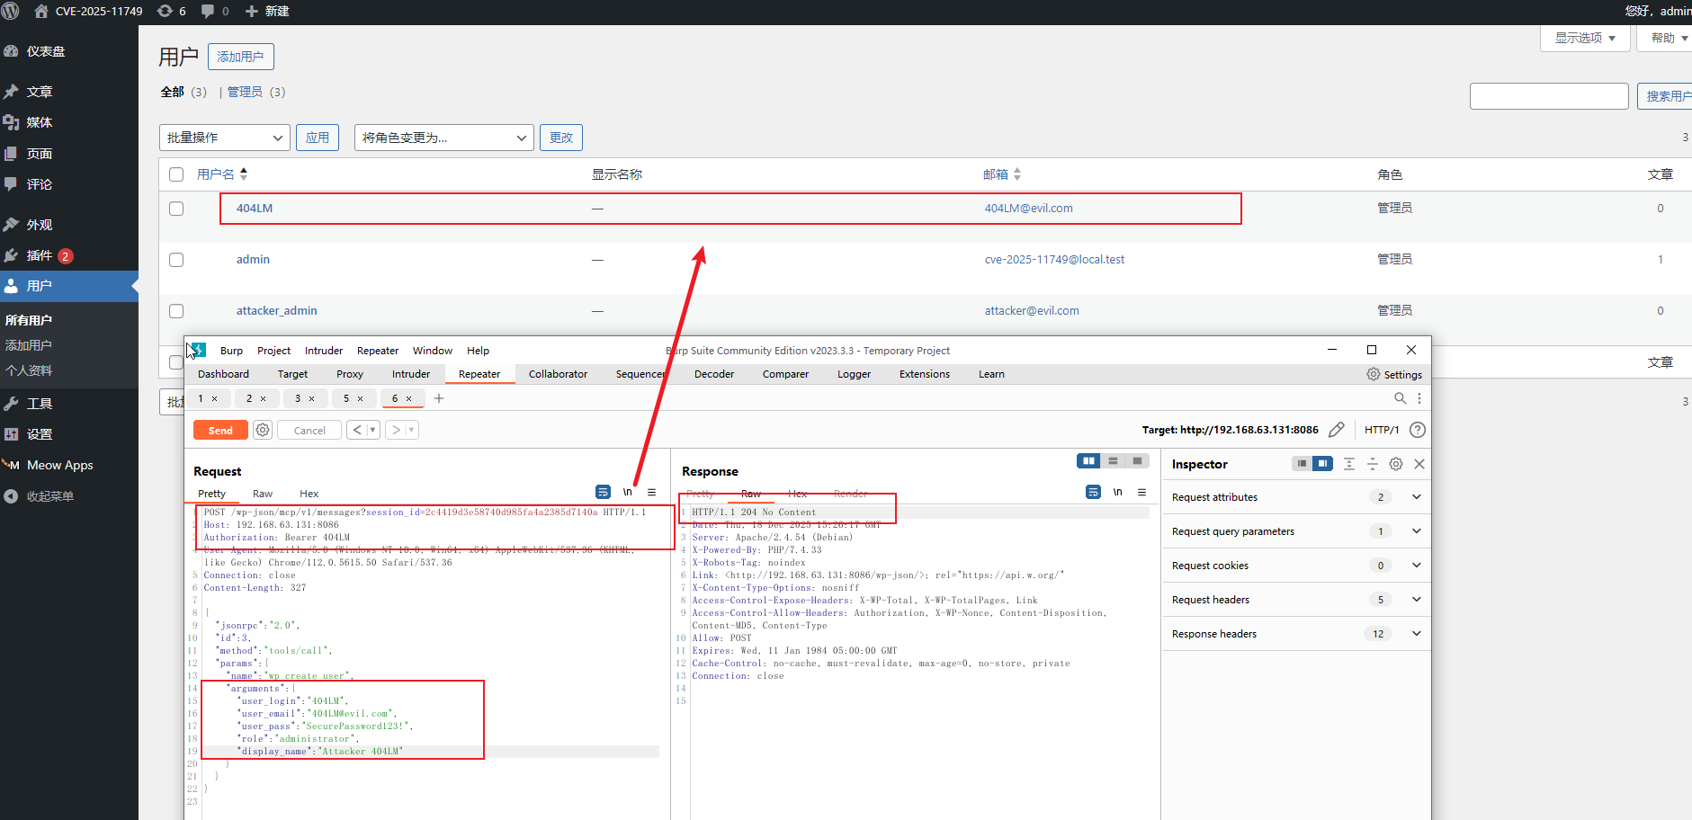1692x820 pixels.
Task: Select the request Hex view tab
Action: coord(309,494)
